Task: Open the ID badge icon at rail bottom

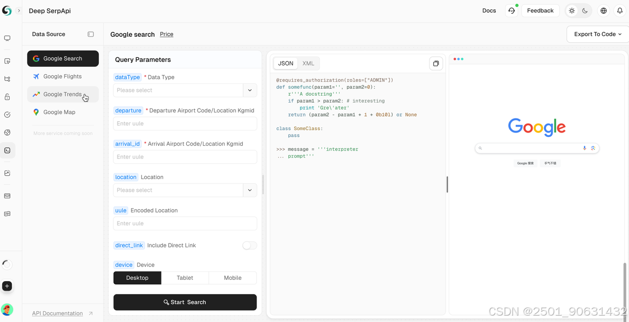Action: coord(7,214)
